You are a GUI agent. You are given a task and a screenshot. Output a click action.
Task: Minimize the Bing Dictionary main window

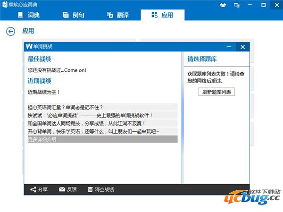pos(250,5)
